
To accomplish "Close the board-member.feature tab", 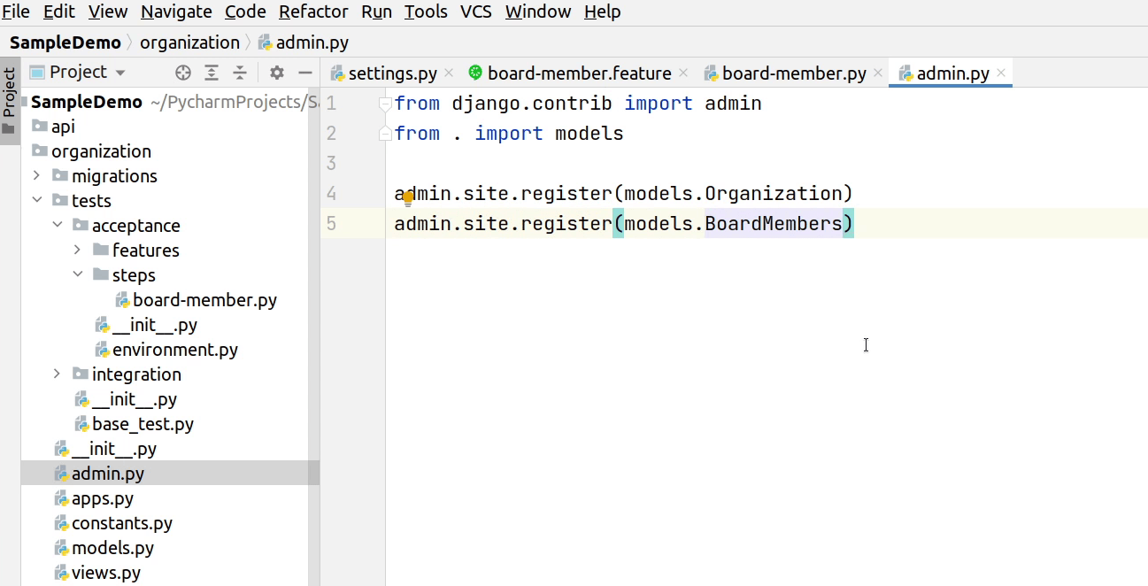I will [x=683, y=73].
